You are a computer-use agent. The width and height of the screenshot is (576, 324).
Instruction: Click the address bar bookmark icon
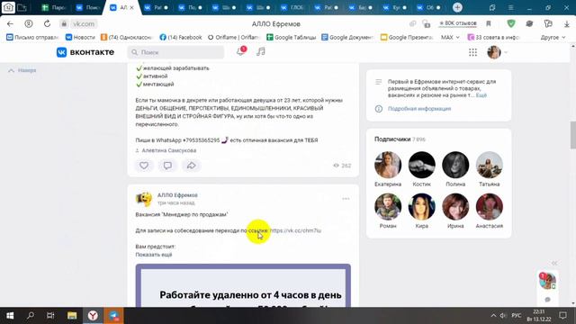click(489, 23)
